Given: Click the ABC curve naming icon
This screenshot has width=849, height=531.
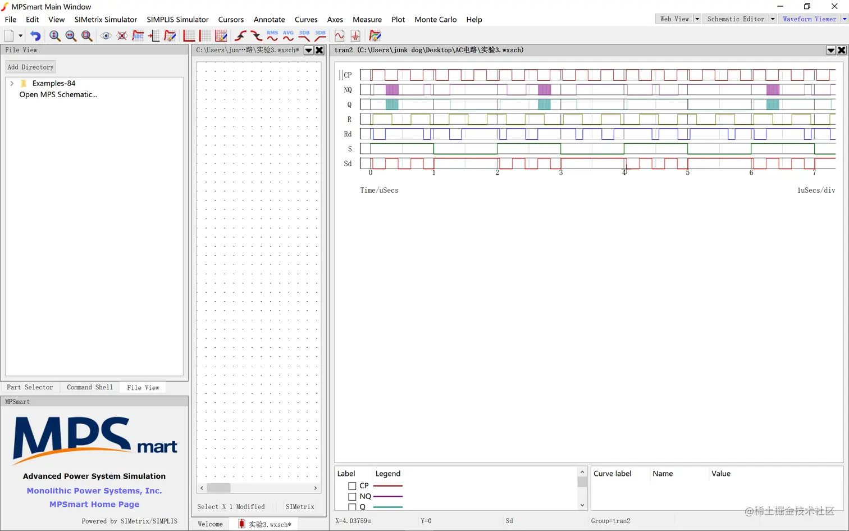Looking at the screenshot, I should (138, 36).
